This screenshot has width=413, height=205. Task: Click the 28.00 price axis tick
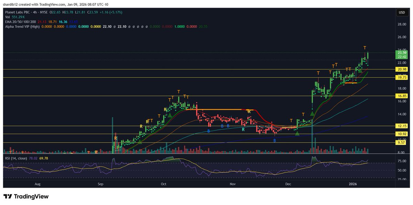click(x=402, y=24)
